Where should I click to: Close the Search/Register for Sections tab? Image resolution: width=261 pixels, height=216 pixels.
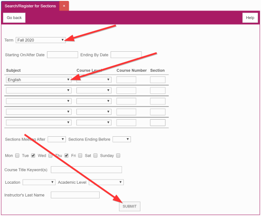pyautogui.click(x=64, y=6)
